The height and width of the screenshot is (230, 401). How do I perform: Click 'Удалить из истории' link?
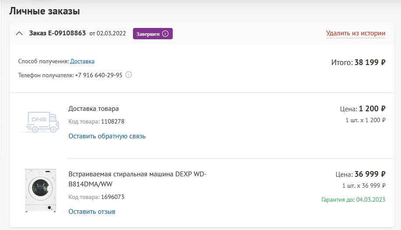(356, 33)
